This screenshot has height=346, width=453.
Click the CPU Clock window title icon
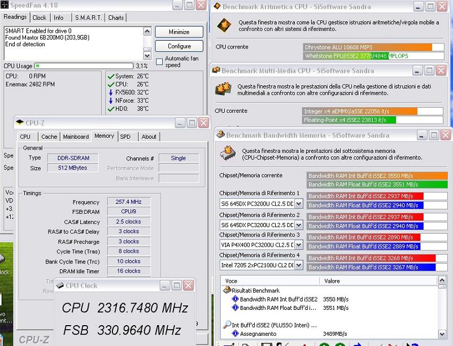tap(60, 286)
